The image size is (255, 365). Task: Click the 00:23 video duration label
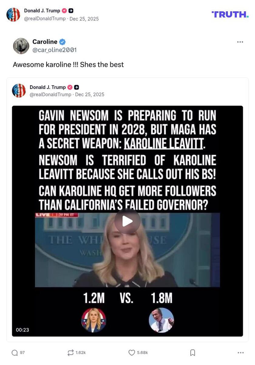22,330
